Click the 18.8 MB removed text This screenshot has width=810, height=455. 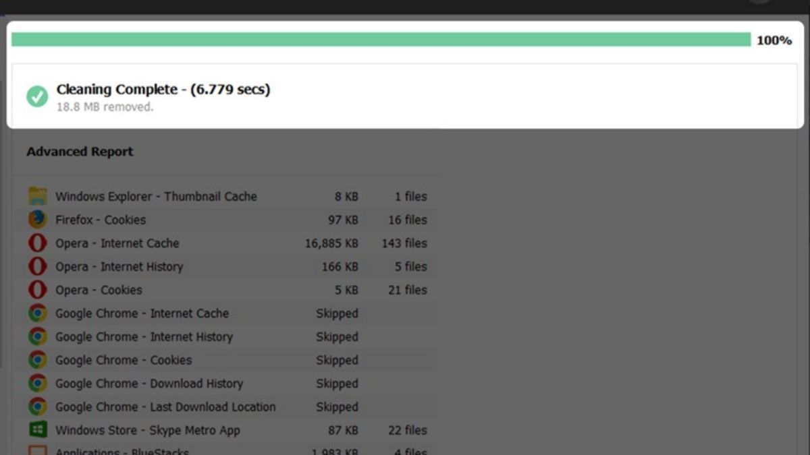point(105,107)
